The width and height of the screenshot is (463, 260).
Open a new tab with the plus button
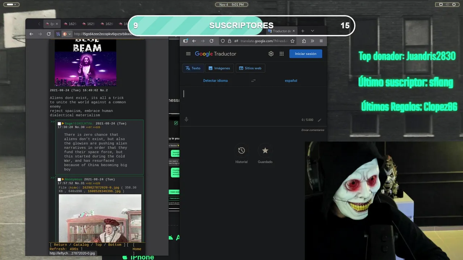[x=303, y=31]
